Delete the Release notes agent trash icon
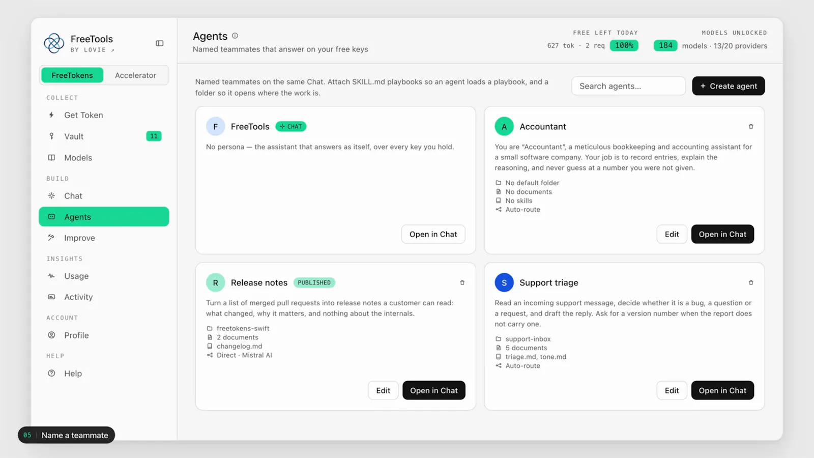 point(462,283)
